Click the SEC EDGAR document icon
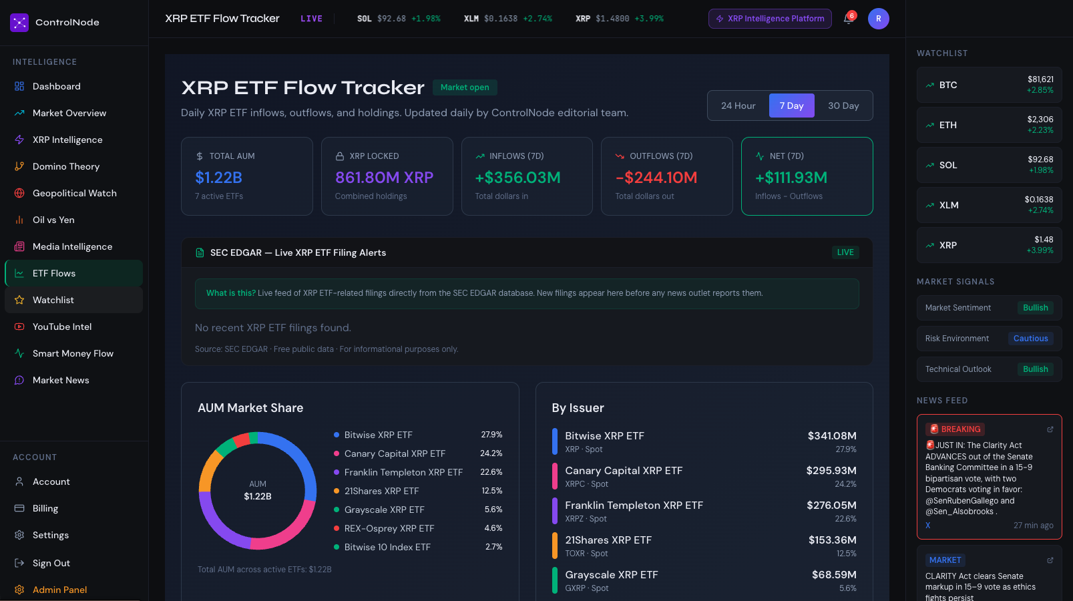This screenshot has height=601, width=1073. pyautogui.click(x=200, y=252)
